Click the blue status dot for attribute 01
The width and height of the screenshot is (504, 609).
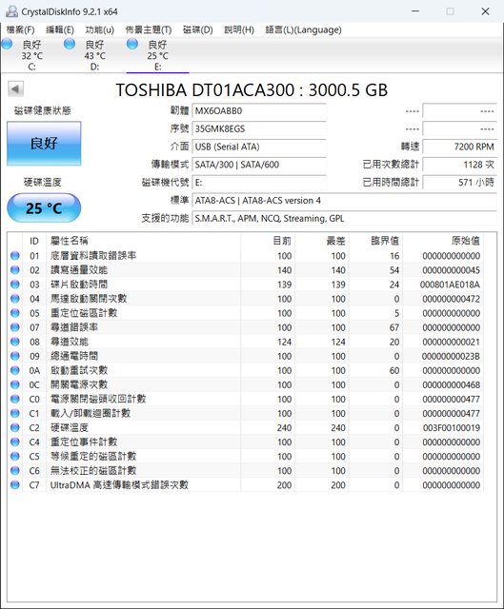pyautogui.click(x=15, y=256)
